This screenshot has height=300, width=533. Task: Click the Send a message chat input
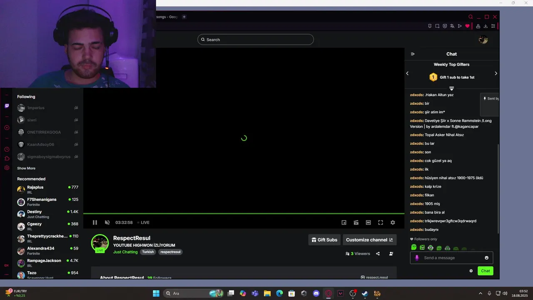[x=451, y=258]
